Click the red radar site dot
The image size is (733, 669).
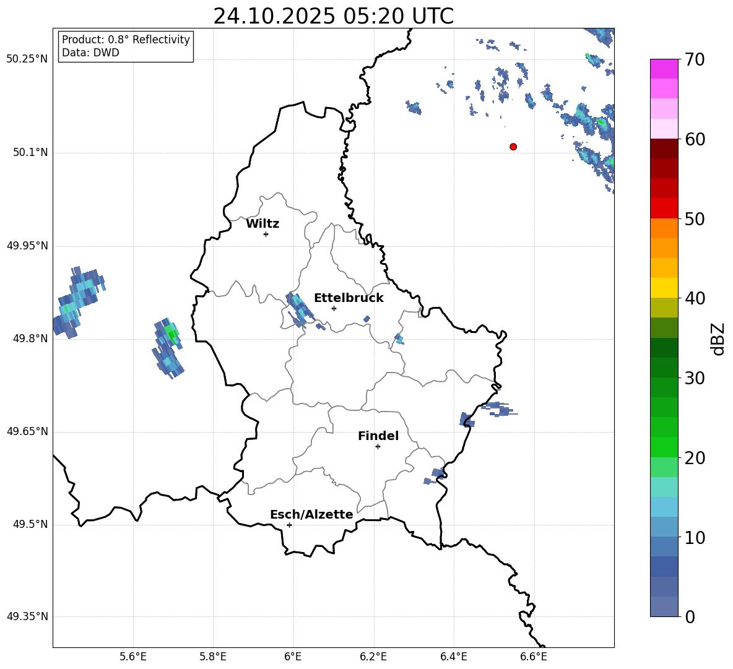513,147
